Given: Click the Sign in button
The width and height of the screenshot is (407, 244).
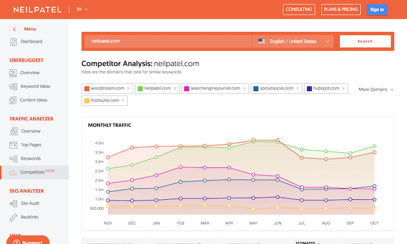Looking at the screenshot, I should click(x=376, y=9).
